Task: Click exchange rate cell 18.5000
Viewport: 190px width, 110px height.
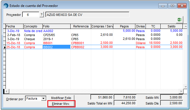Action: pos(153,43)
